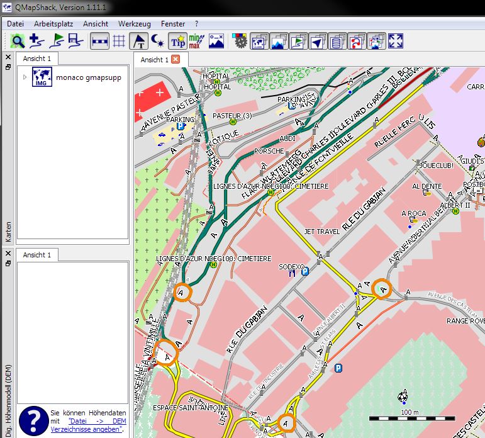Toggle the realtime position arrow dock icon
This screenshot has width=485, height=438.
[x=318, y=41]
